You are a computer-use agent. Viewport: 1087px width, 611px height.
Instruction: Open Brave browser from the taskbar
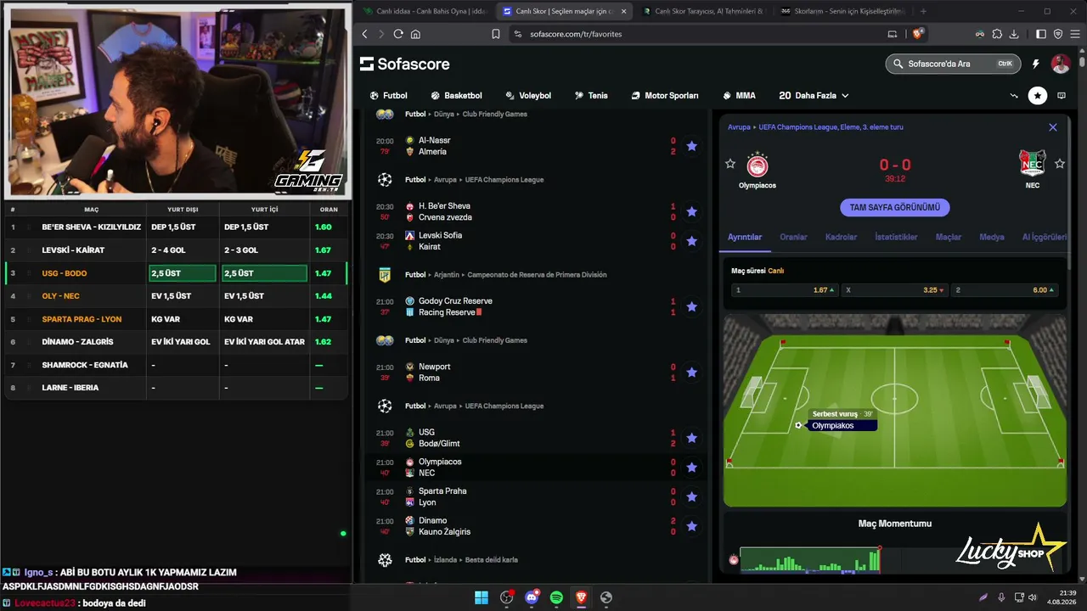pos(581,597)
